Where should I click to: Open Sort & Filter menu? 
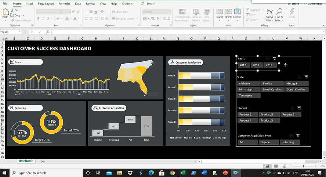(270, 15)
